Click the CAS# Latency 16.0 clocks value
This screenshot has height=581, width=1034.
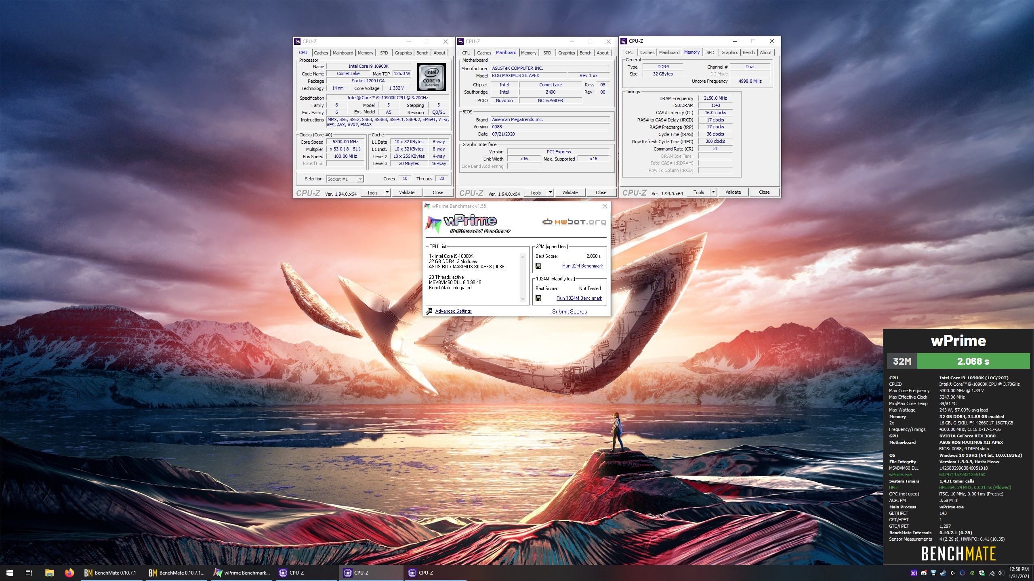pyautogui.click(x=715, y=113)
